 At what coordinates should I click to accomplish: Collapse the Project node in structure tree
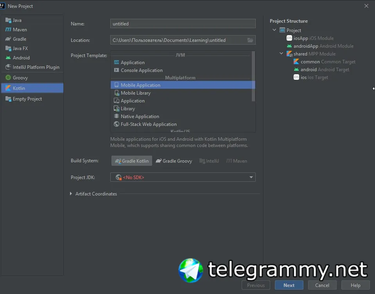tap(275, 30)
